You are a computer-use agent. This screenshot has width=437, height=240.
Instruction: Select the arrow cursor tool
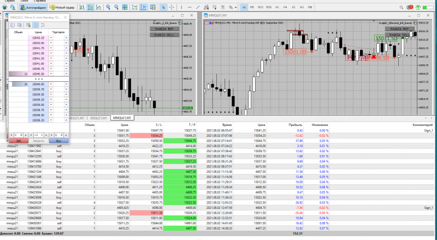click(163, 7)
